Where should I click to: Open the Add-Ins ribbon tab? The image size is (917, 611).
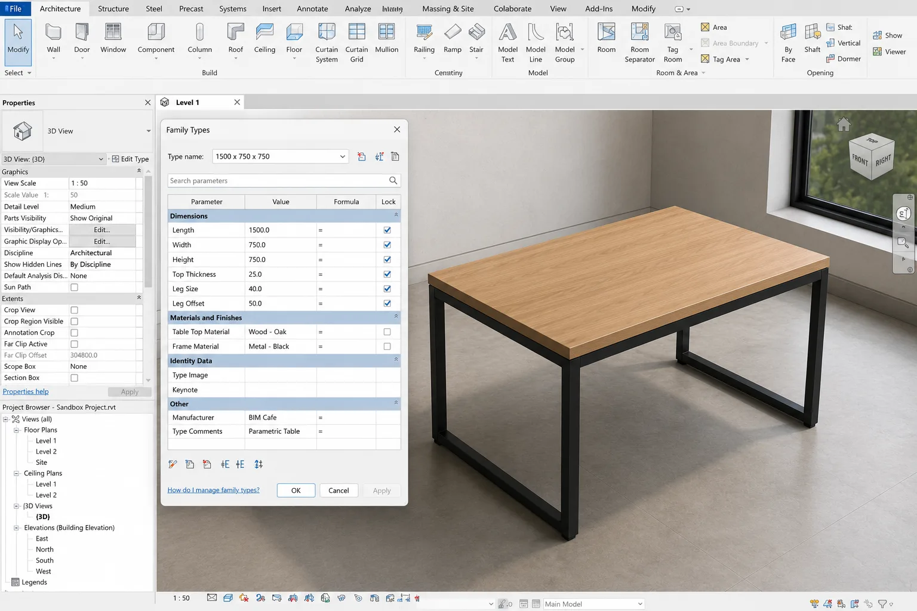point(599,8)
